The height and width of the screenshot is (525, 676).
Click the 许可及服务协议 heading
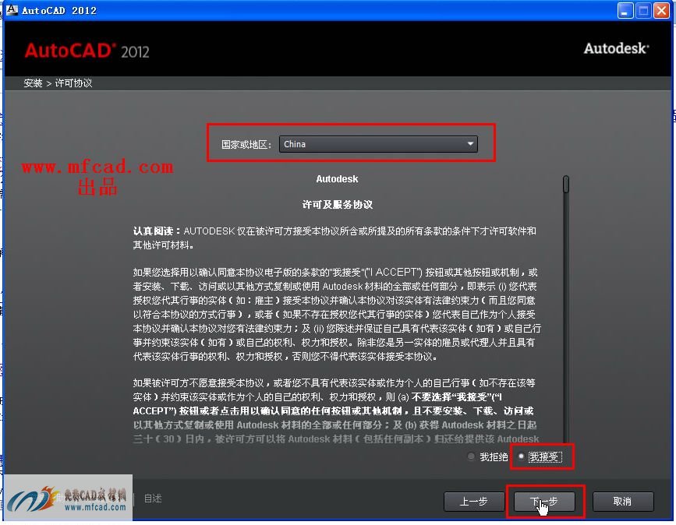[x=337, y=205]
